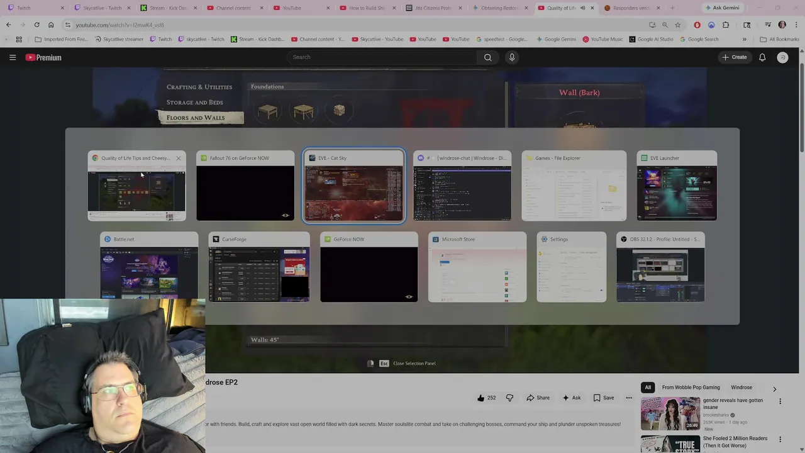The width and height of the screenshot is (805, 453).
Task: Switch to Skycatlive - Twitch browser tab
Action: coord(101,8)
